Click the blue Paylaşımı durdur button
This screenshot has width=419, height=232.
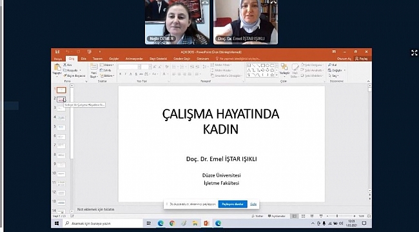tap(233, 204)
